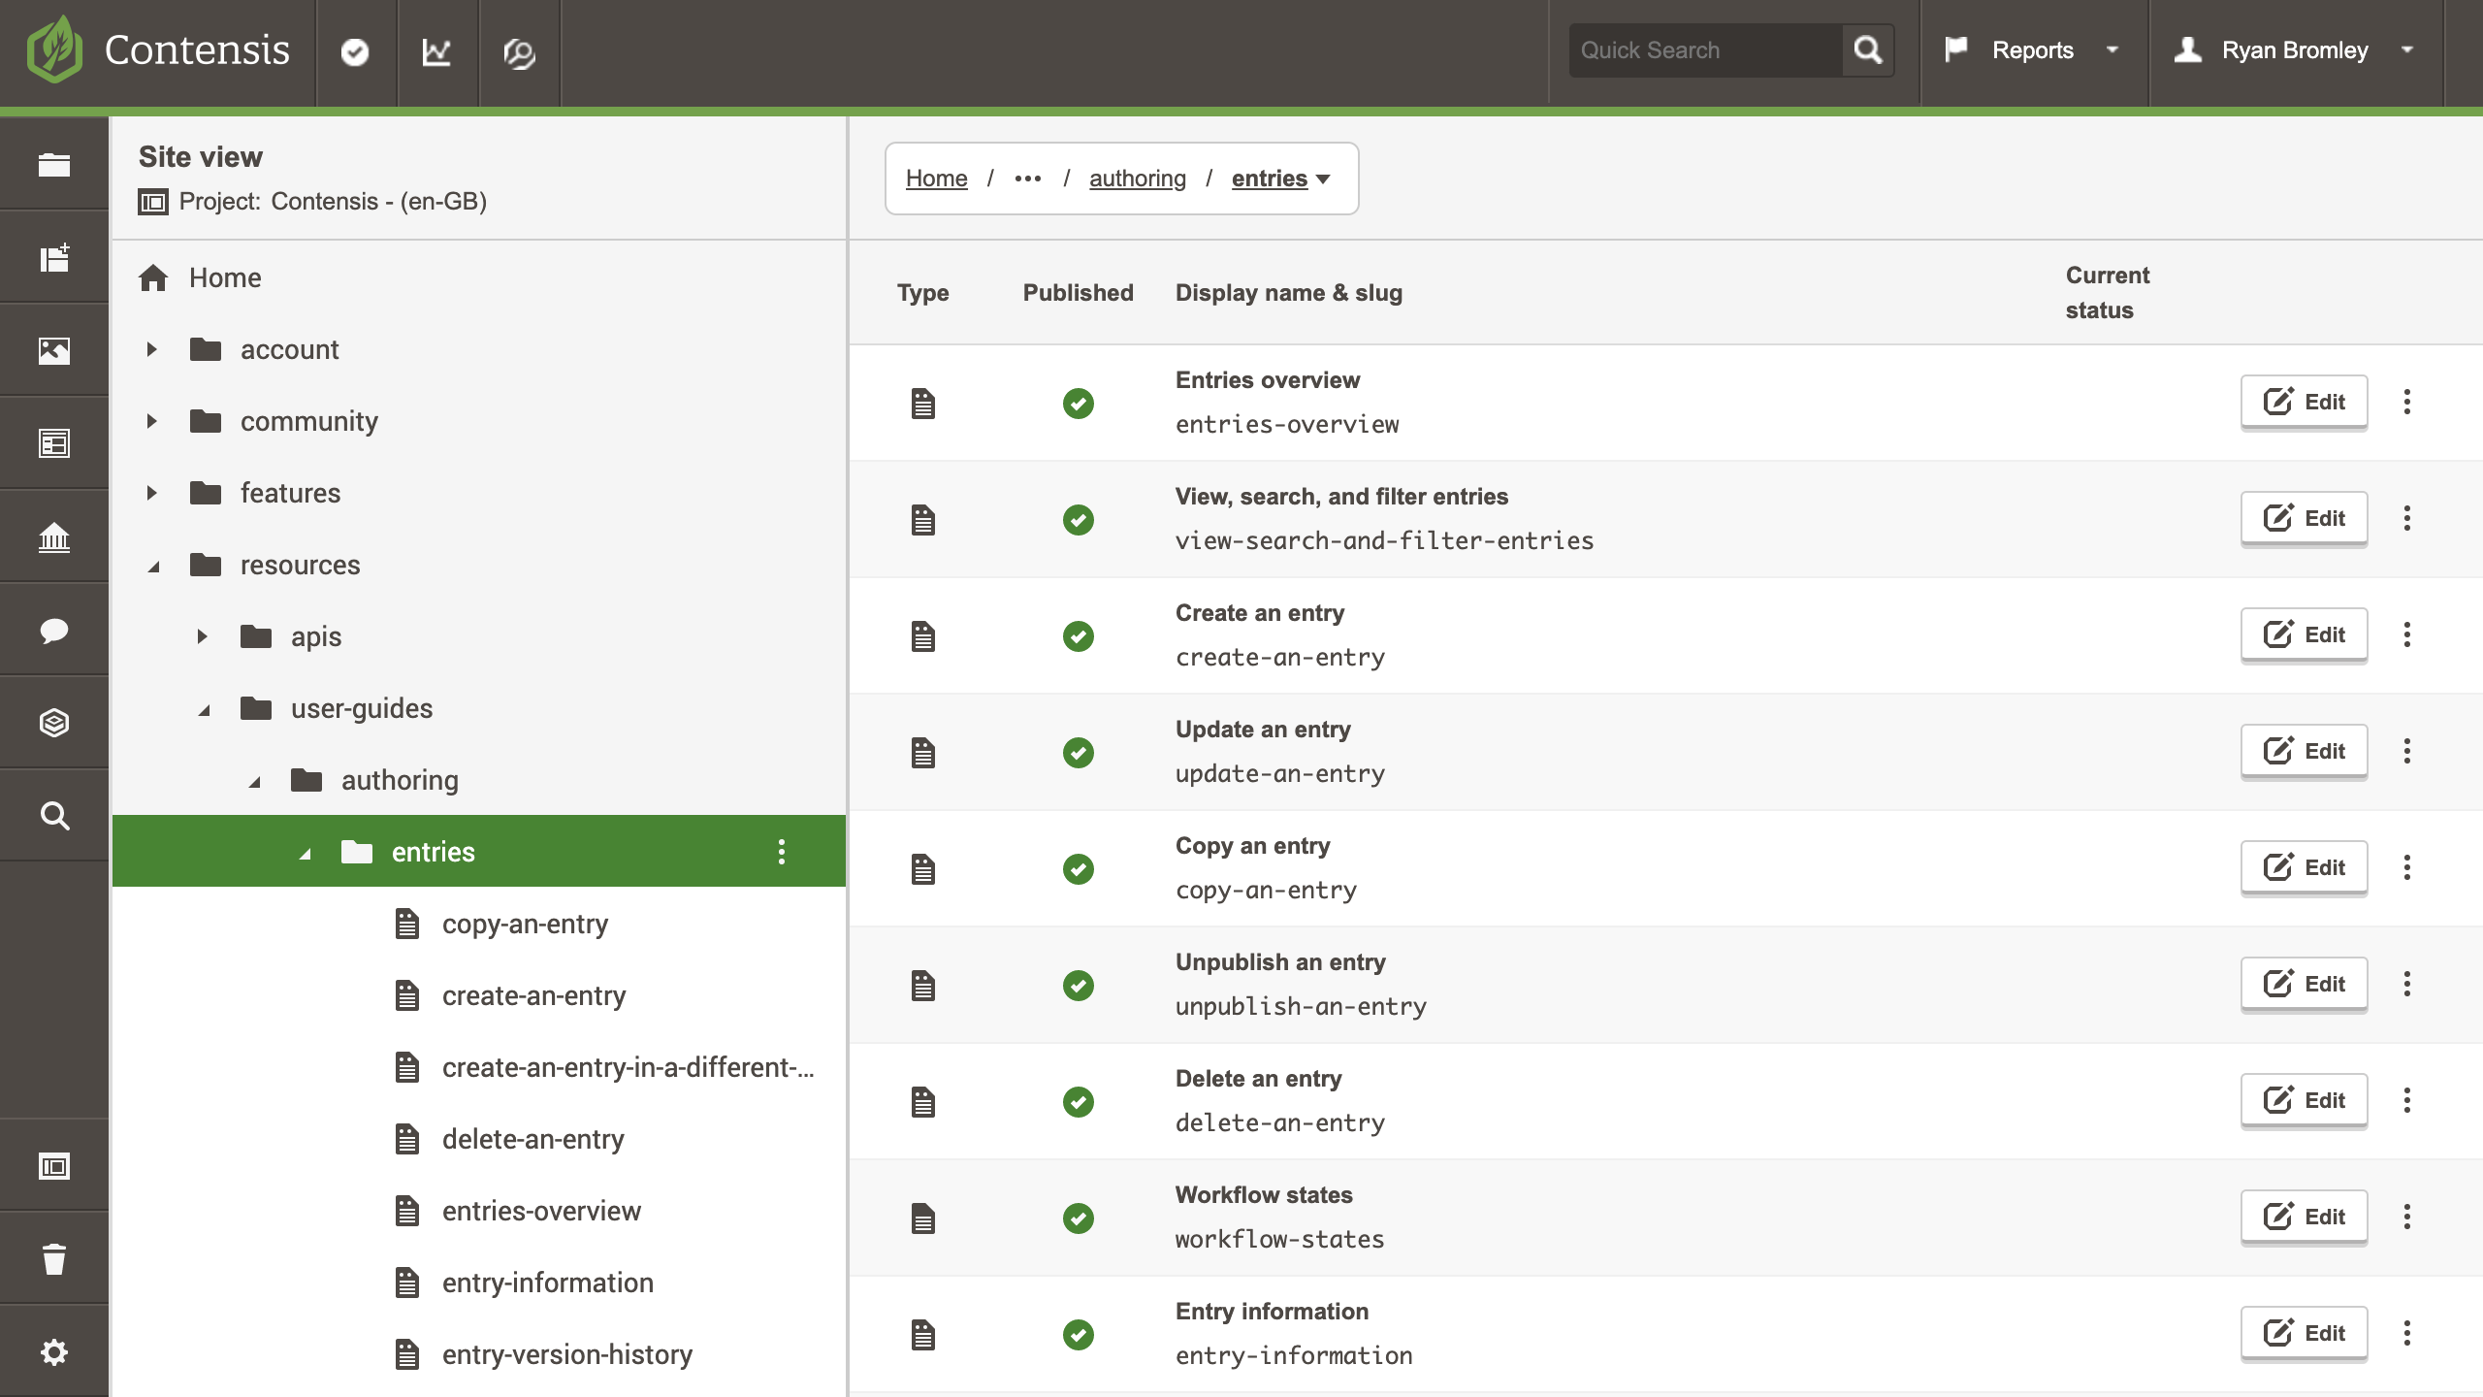Click the Current status column header
This screenshot has height=1397, width=2483.
[x=2108, y=293]
